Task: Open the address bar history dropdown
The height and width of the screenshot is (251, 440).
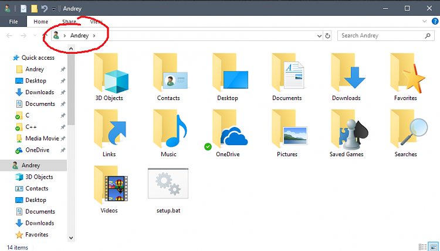Action: [319, 36]
